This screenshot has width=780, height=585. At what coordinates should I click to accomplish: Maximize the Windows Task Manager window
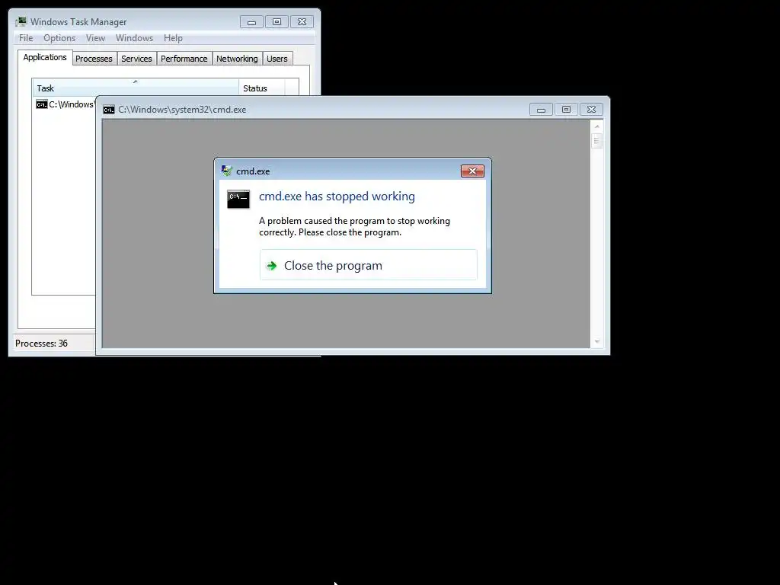tap(277, 22)
